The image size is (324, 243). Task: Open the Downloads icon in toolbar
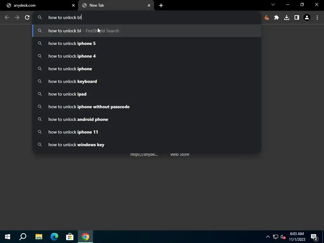(287, 18)
